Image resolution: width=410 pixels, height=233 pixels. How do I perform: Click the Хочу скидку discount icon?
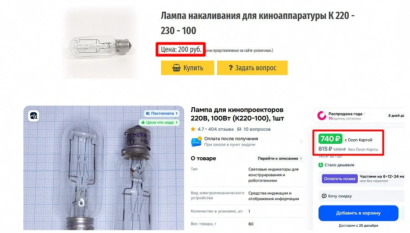point(324,196)
